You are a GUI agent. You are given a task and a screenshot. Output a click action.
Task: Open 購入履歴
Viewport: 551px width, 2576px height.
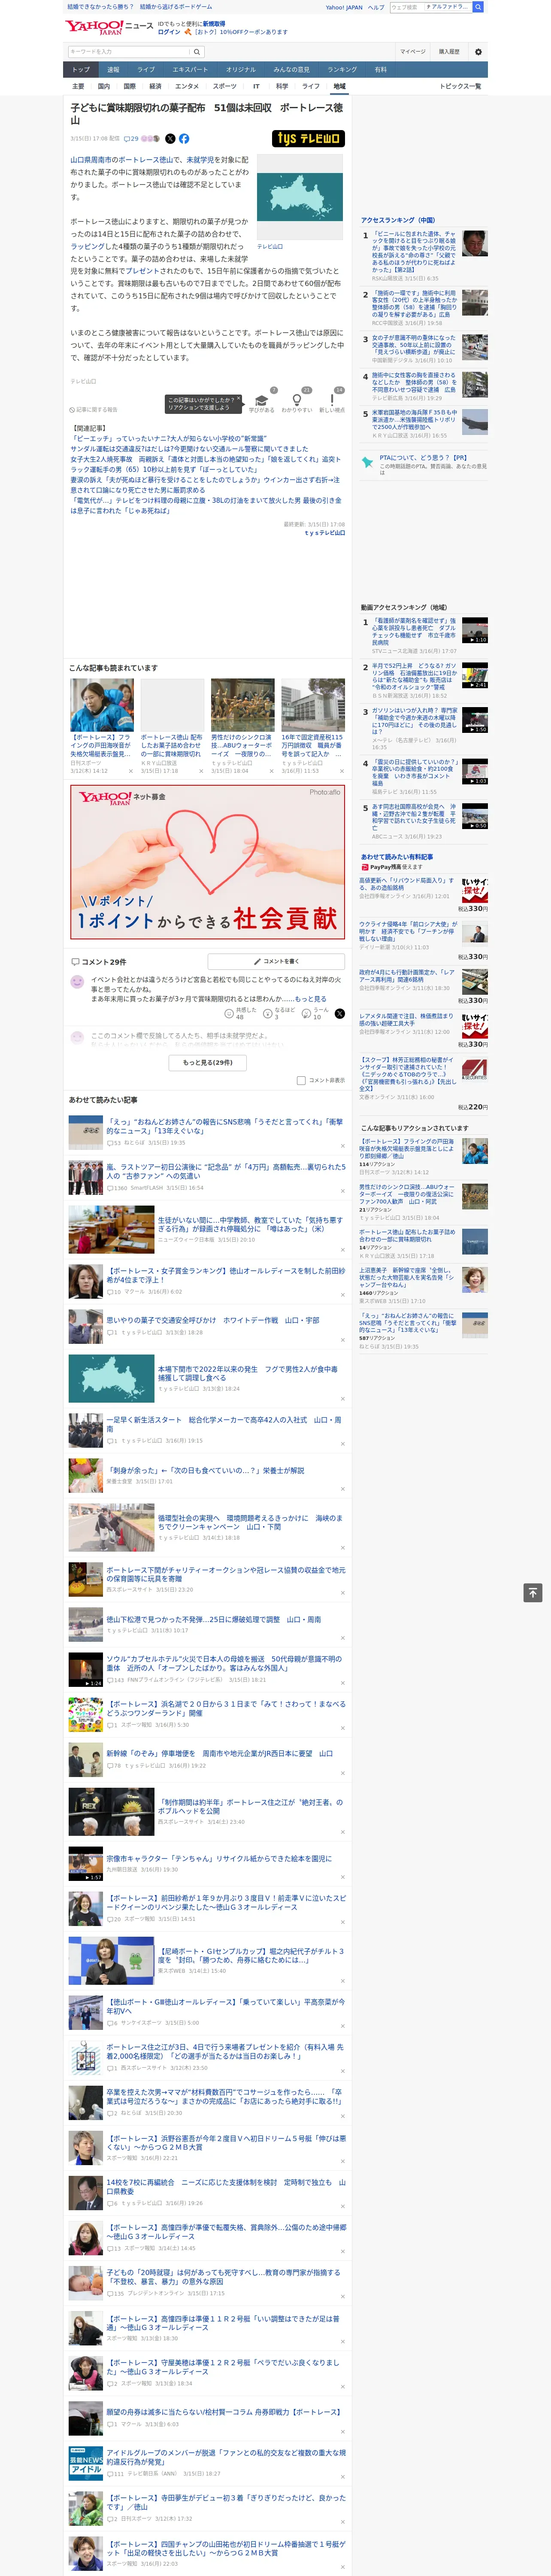point(449,52)
